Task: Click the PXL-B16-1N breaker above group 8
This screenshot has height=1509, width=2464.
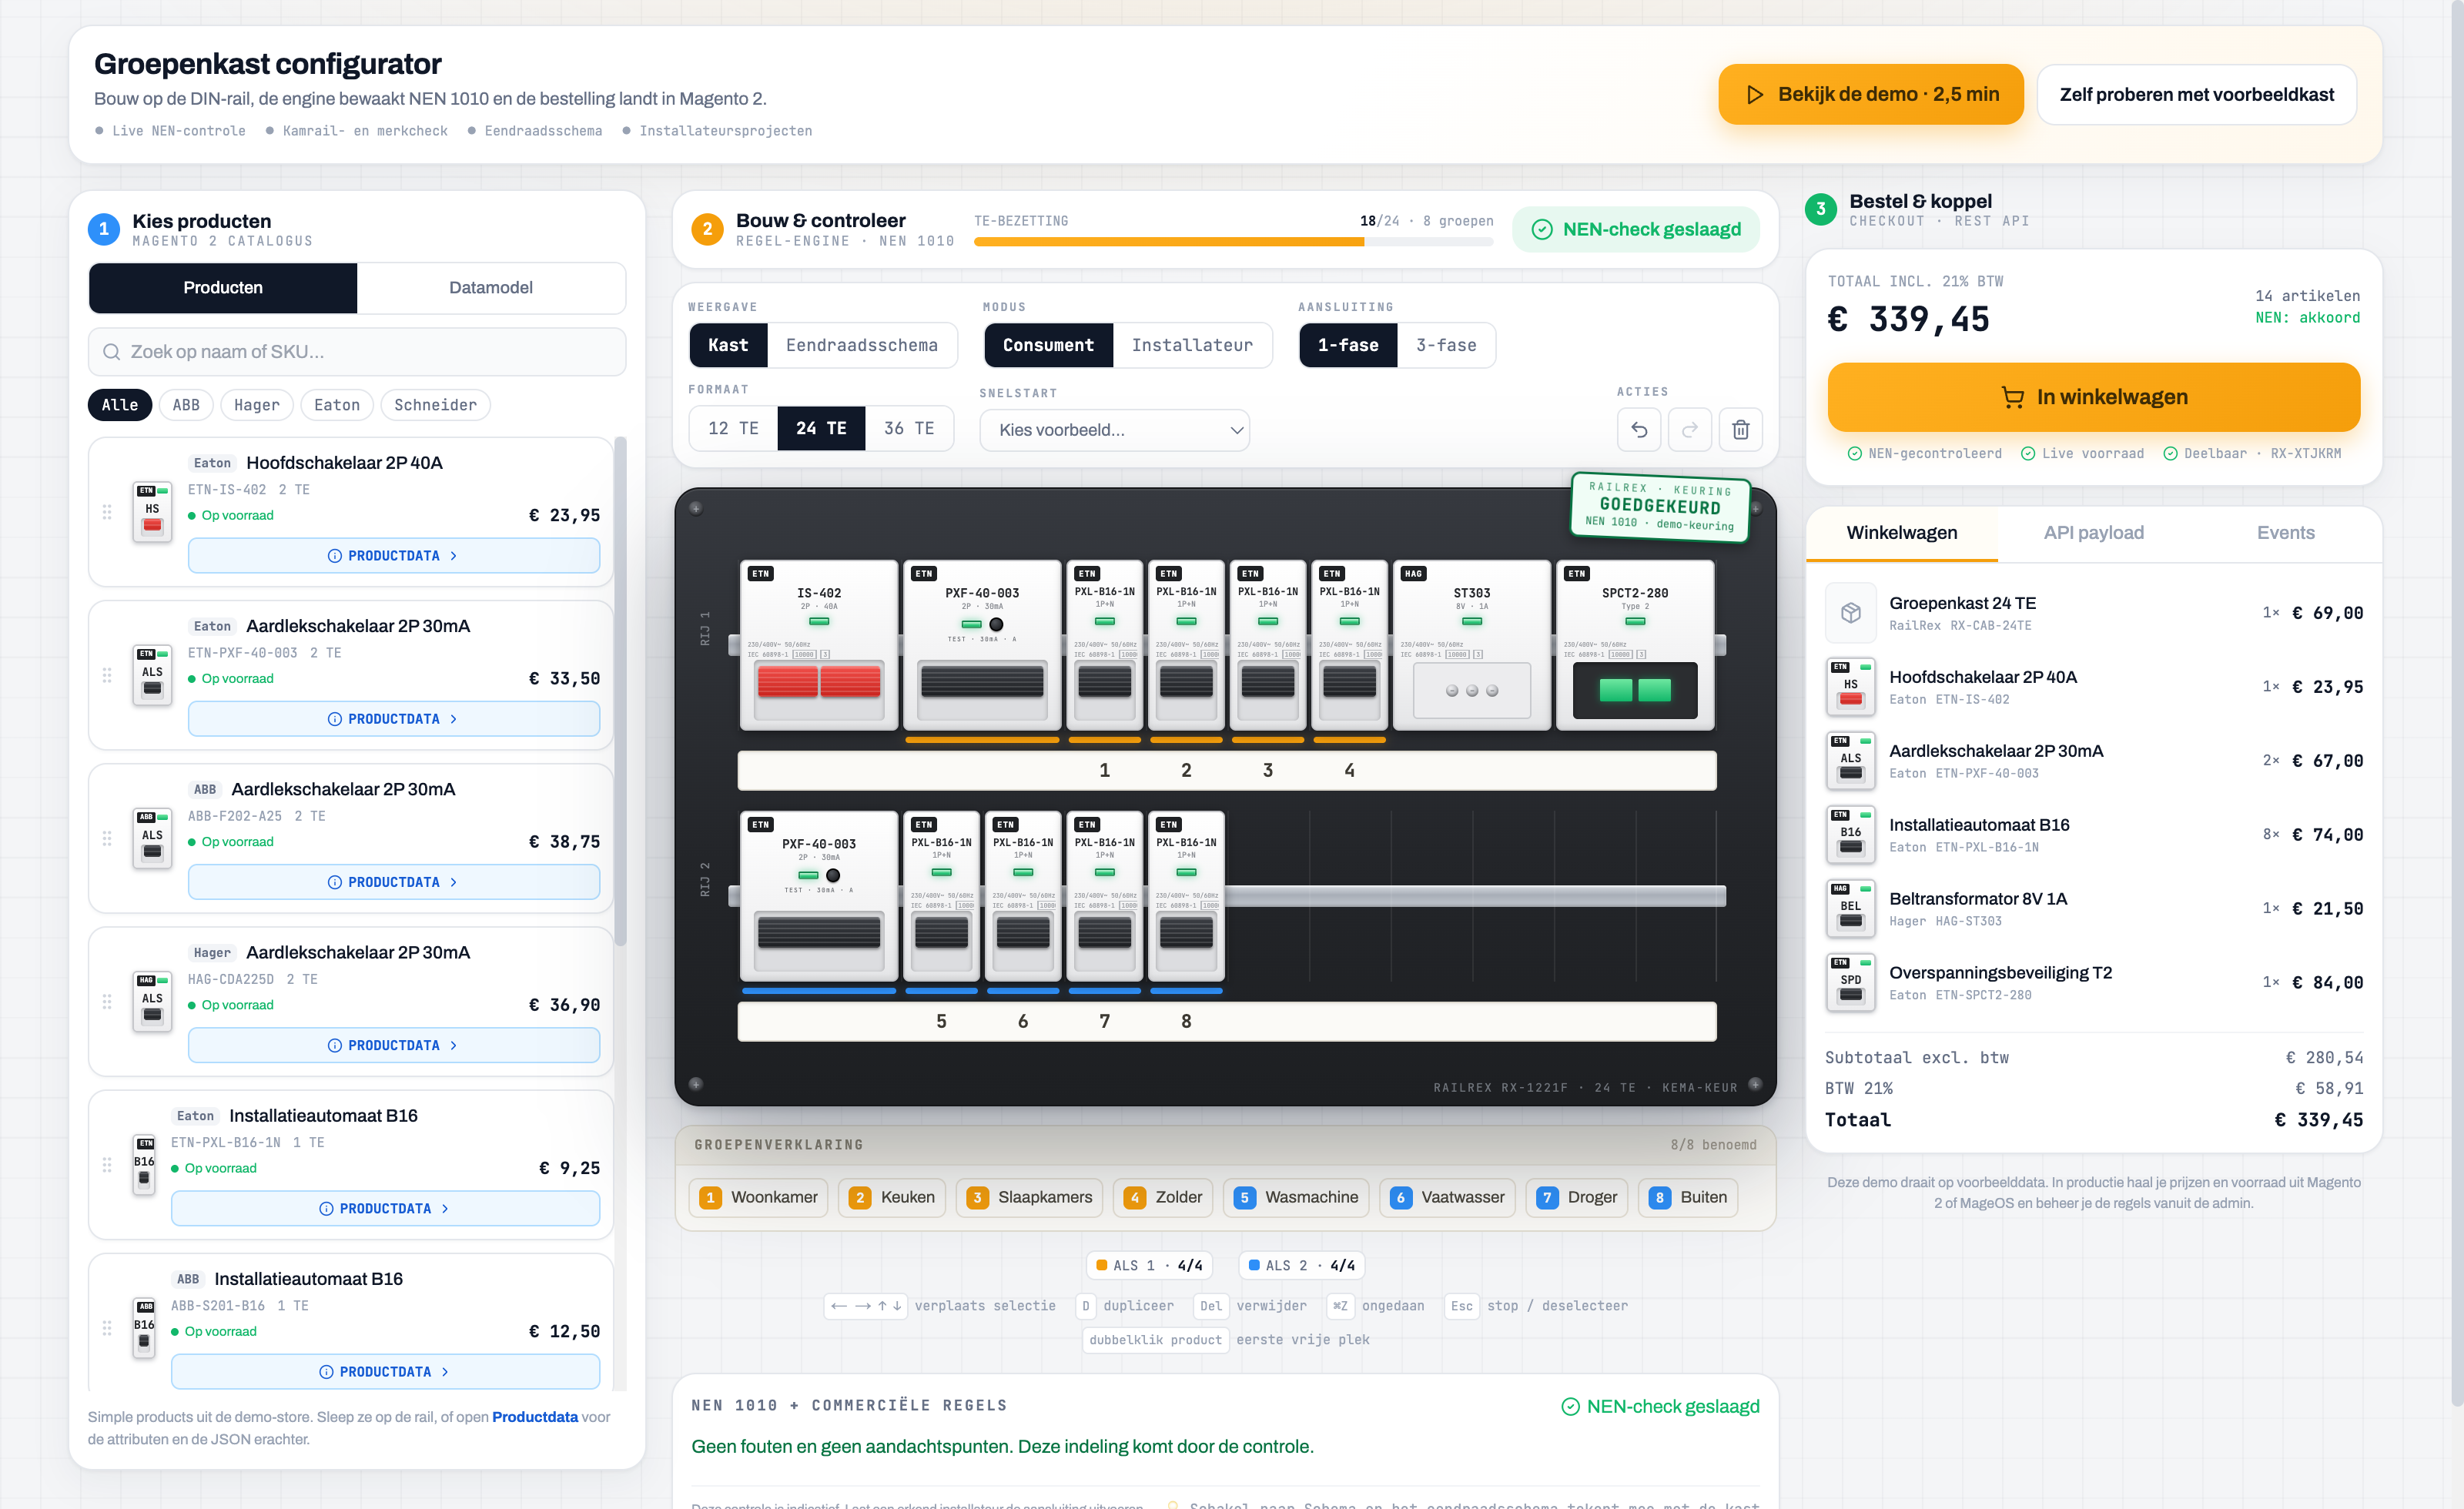Action: click(1187, 896)
